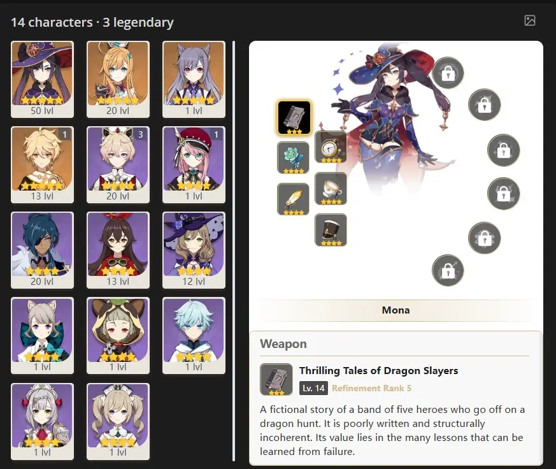Select the eyepatch character at level 20
This screenshot has width=556, height=469.
(x=43, y=250)
